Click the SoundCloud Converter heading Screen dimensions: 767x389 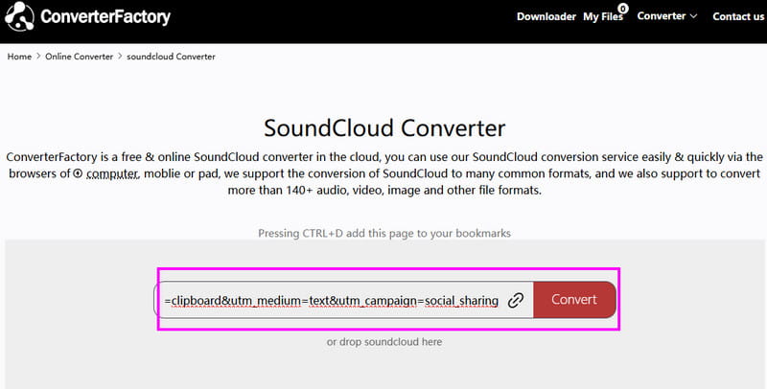[x=384, y=128]
